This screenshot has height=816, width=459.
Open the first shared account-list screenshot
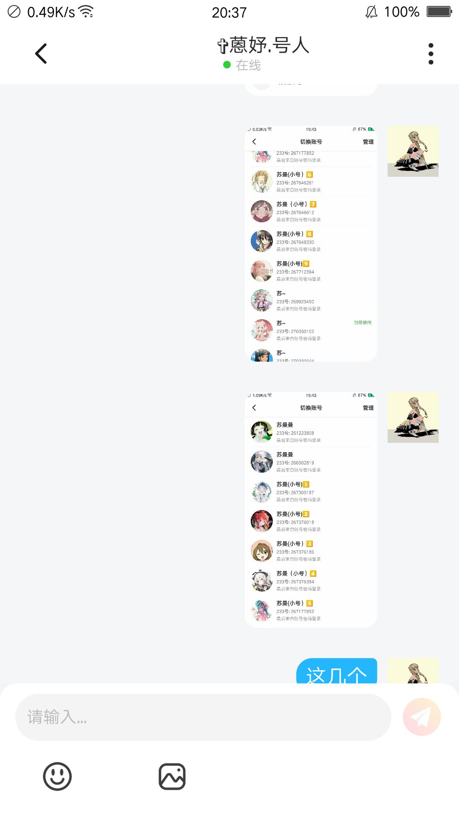click(311, 244)
